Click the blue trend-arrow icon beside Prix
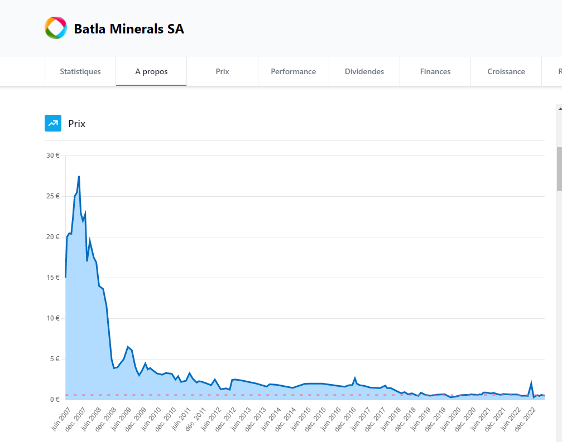 [53, 123]
